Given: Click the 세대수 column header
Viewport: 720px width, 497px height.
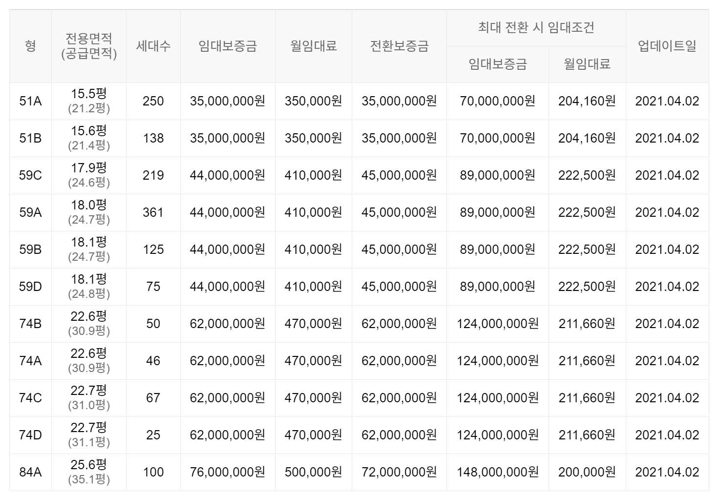Looking at the screenshot, I should pos(153,46).
